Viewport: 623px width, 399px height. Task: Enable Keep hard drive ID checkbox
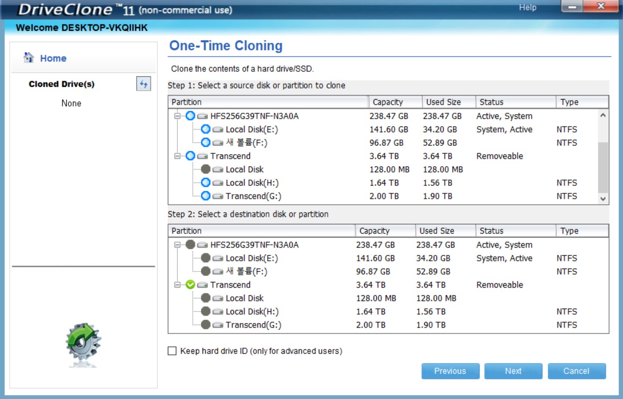pyautogui.click(x=172, y=351)
